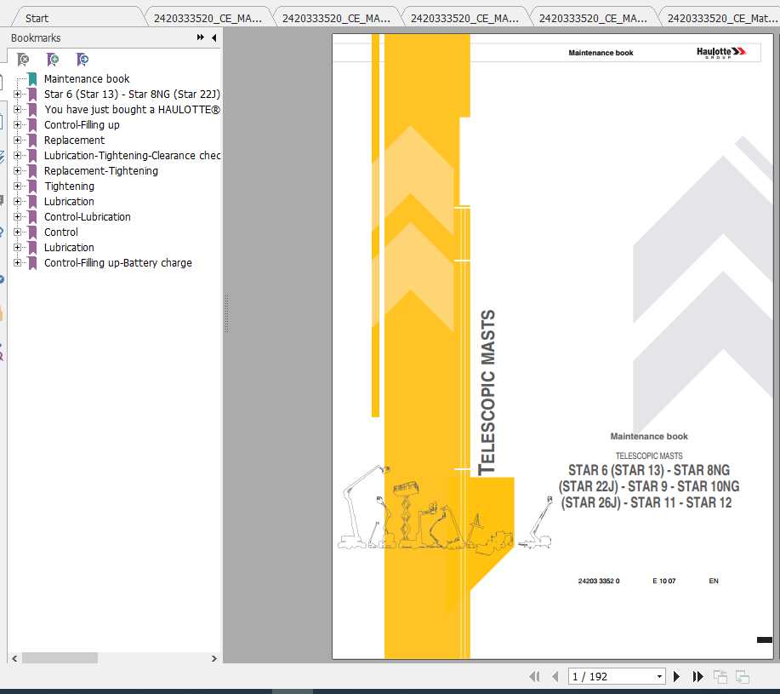Click the delete bookmark icon

click(23, 60)
